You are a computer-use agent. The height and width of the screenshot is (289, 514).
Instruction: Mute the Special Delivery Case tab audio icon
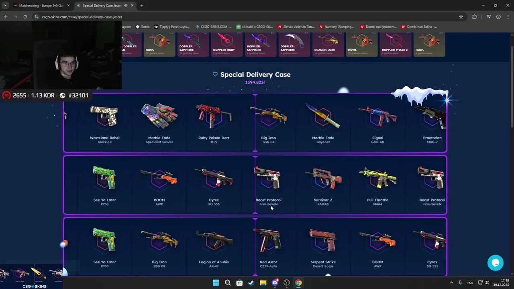pos(126,6)
